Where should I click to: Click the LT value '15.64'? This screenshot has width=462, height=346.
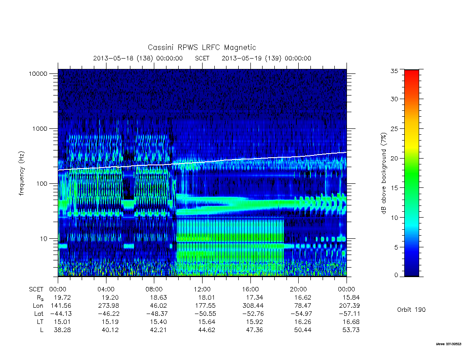pos(207,322)
